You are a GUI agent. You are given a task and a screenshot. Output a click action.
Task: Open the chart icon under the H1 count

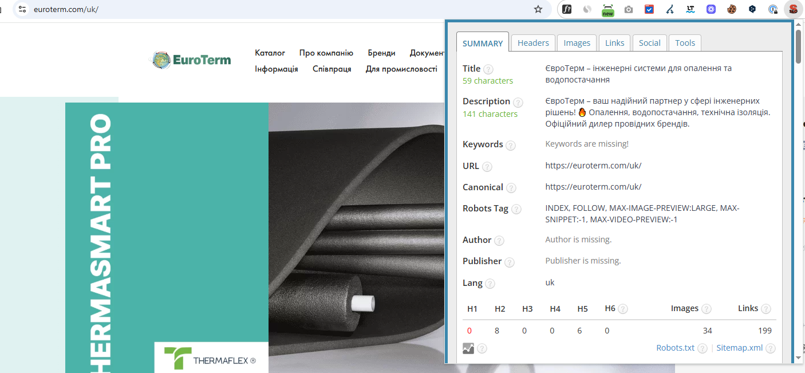[x=468, y=348]
